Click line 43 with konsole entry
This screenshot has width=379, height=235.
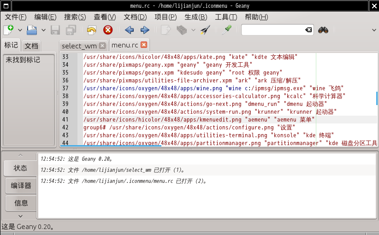coord(208,135)
